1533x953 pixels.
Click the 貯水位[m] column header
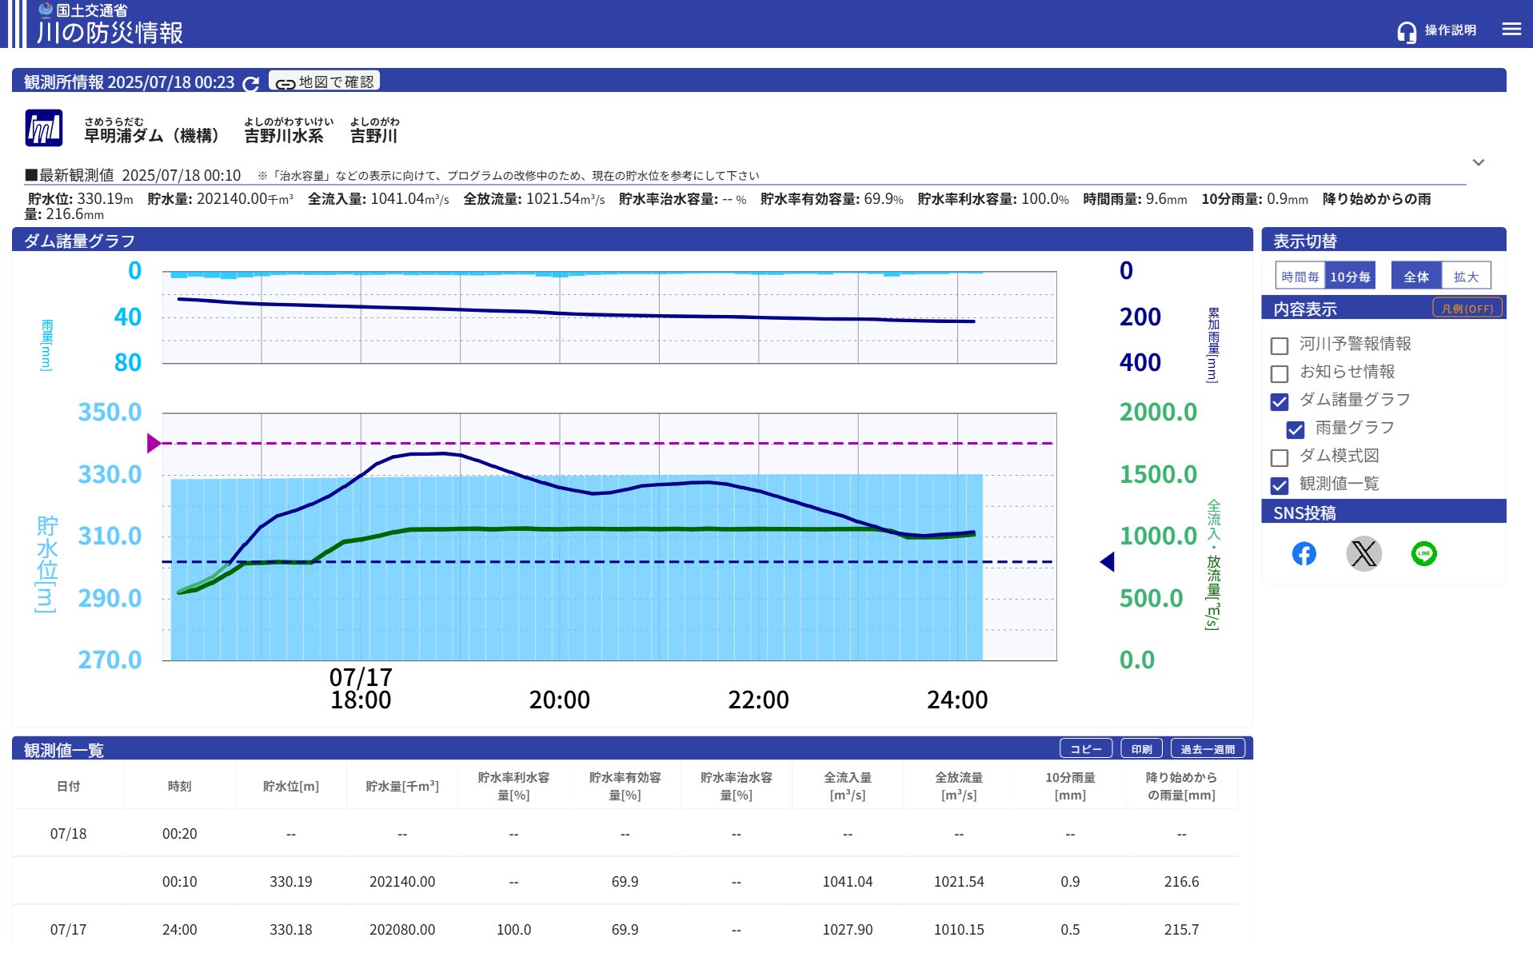[x=291, y=786]
